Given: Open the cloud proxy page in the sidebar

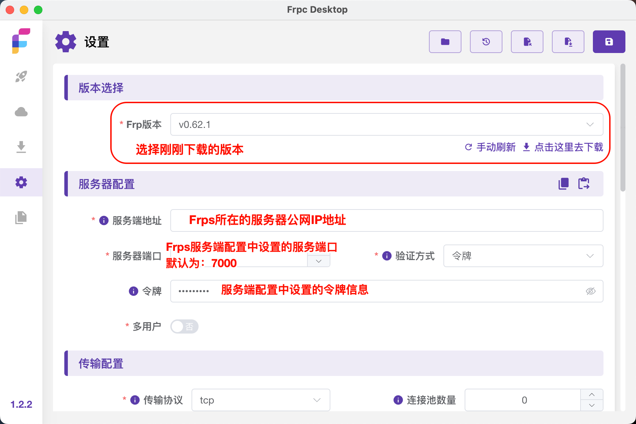Looking at the screenshot, I should pos(21,112).
